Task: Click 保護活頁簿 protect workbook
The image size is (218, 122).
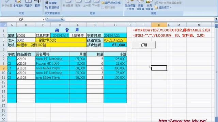Action: click(x=140, y=5)
